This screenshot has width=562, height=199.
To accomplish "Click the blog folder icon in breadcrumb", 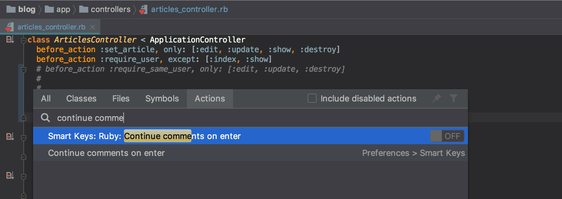I will click(x=11, y=9).
